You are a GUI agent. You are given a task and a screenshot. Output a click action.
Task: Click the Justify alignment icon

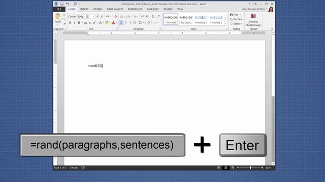click(x=135, y=22)
